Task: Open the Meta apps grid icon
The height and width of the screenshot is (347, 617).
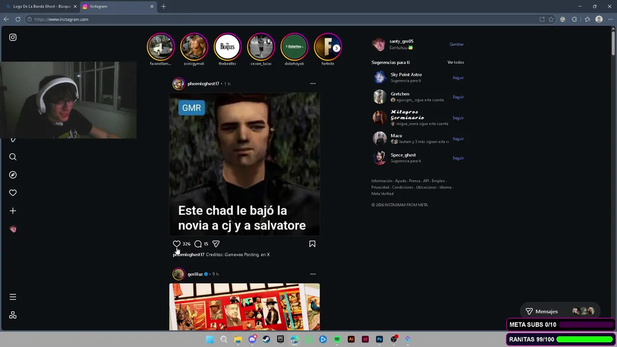Action: click(13, 315)
